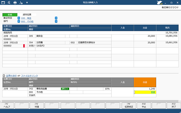
Task: Click the ファイルをリンク link
Action: (x=29, y=76)
